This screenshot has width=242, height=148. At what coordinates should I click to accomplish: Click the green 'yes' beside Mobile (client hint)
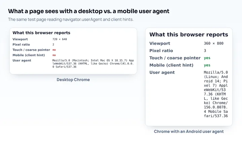click(x=207, y=65)
